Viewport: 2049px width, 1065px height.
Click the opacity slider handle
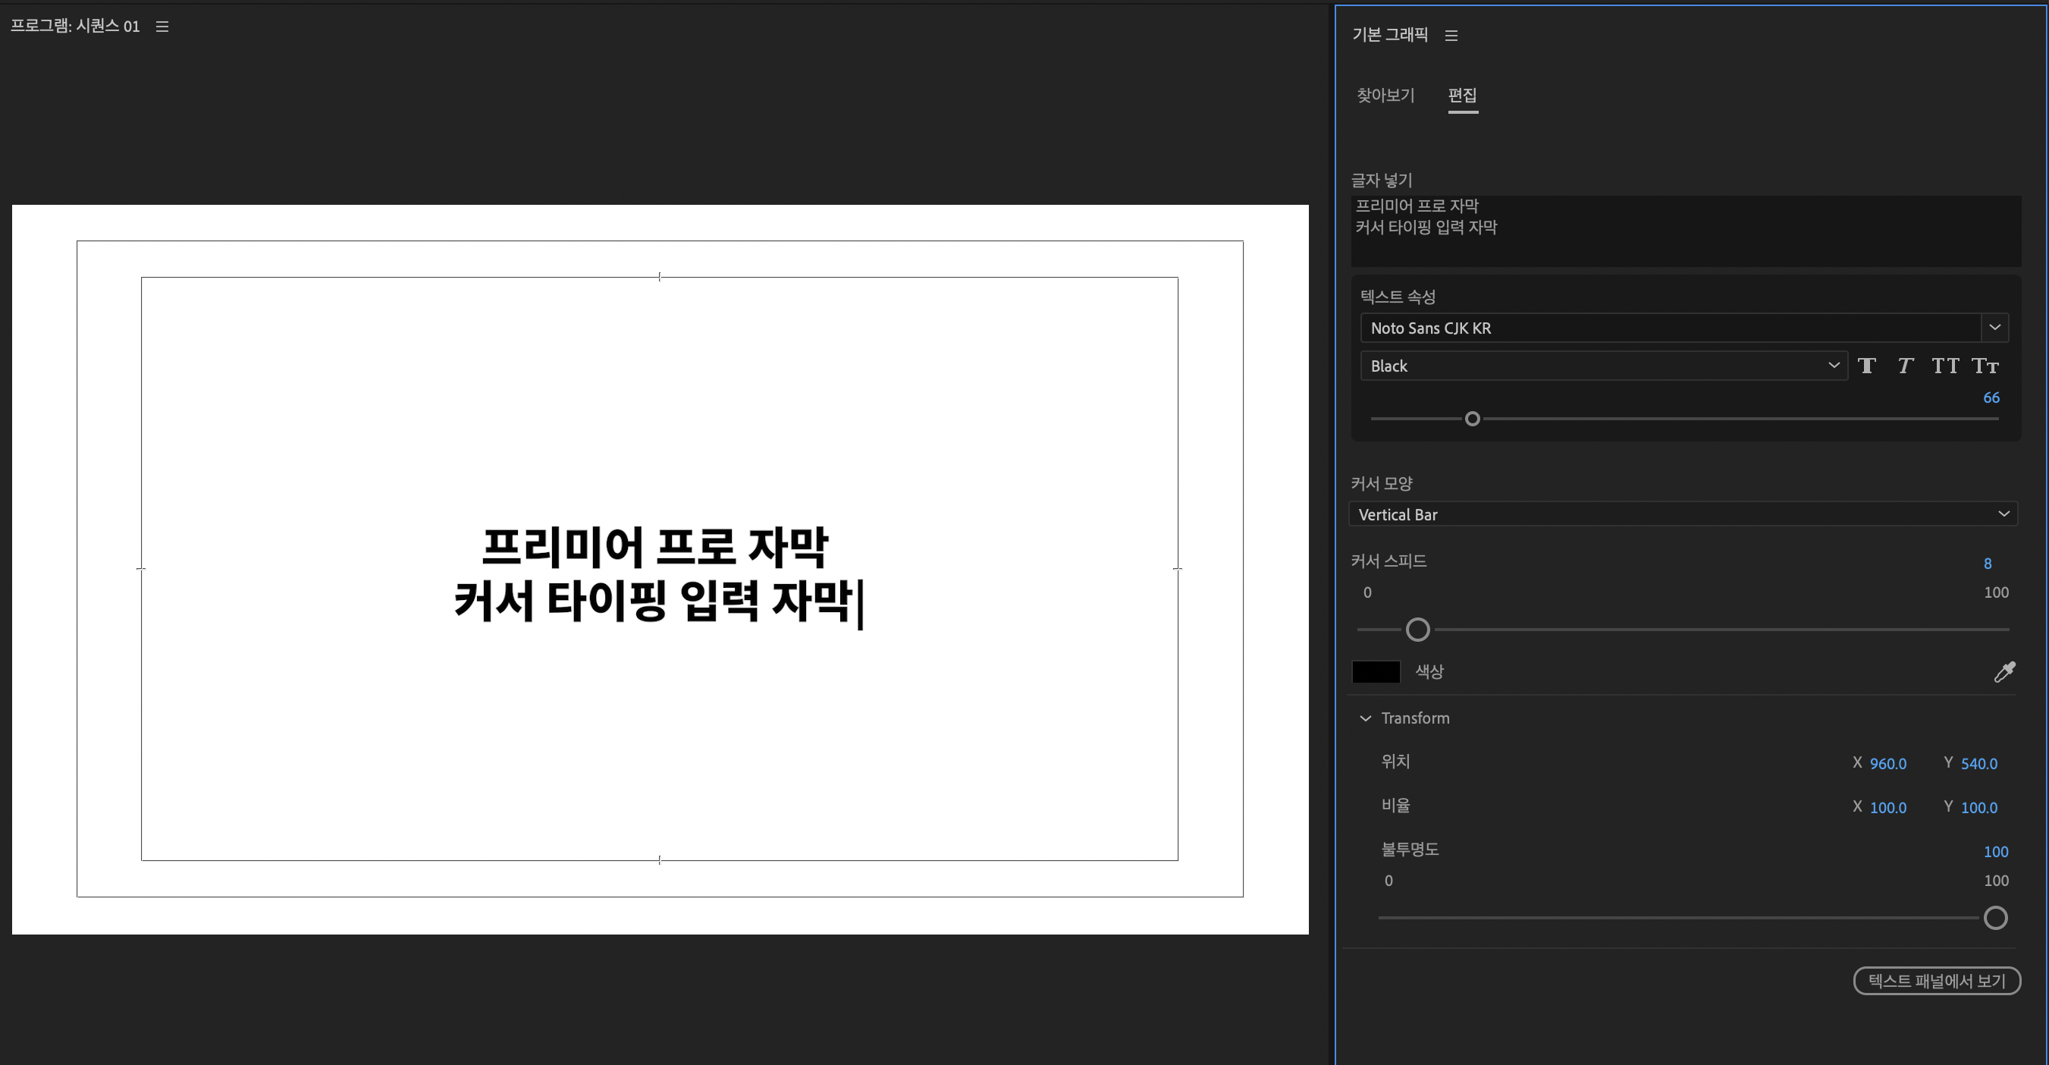point(1995,918)
